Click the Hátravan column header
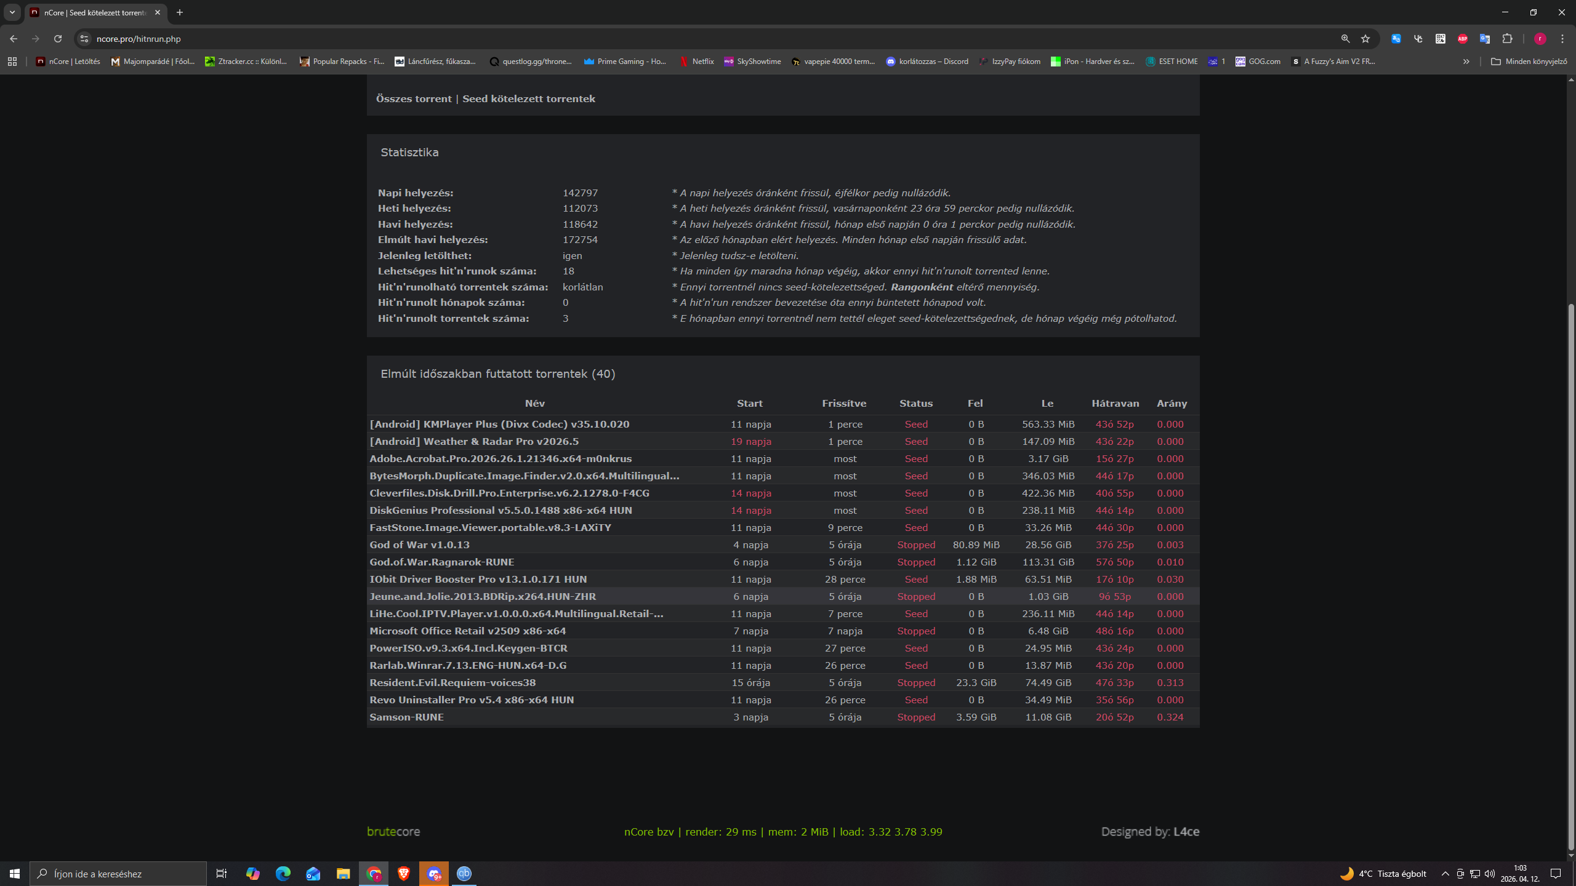This screenshot has width=1576, height=886. click(1116, 404)
